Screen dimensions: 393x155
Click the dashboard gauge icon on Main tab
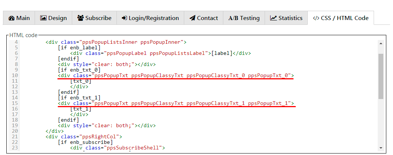coord(11,18)
